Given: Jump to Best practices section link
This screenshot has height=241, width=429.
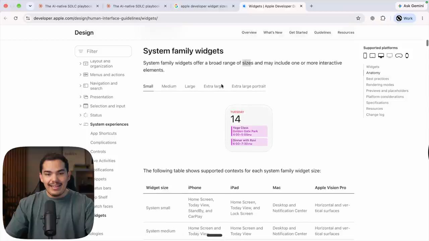Looking at the screenshot, I should [x=377, y=79].
